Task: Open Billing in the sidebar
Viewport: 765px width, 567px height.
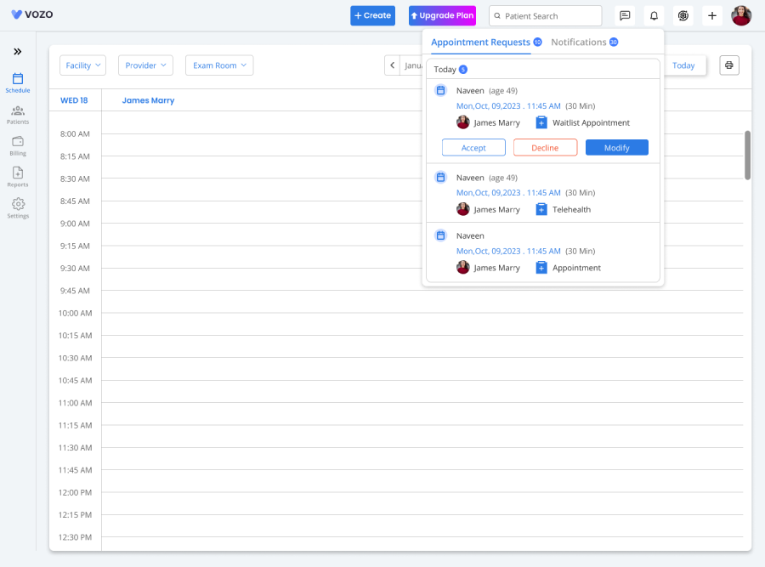Action: click(x=18, y=145)
